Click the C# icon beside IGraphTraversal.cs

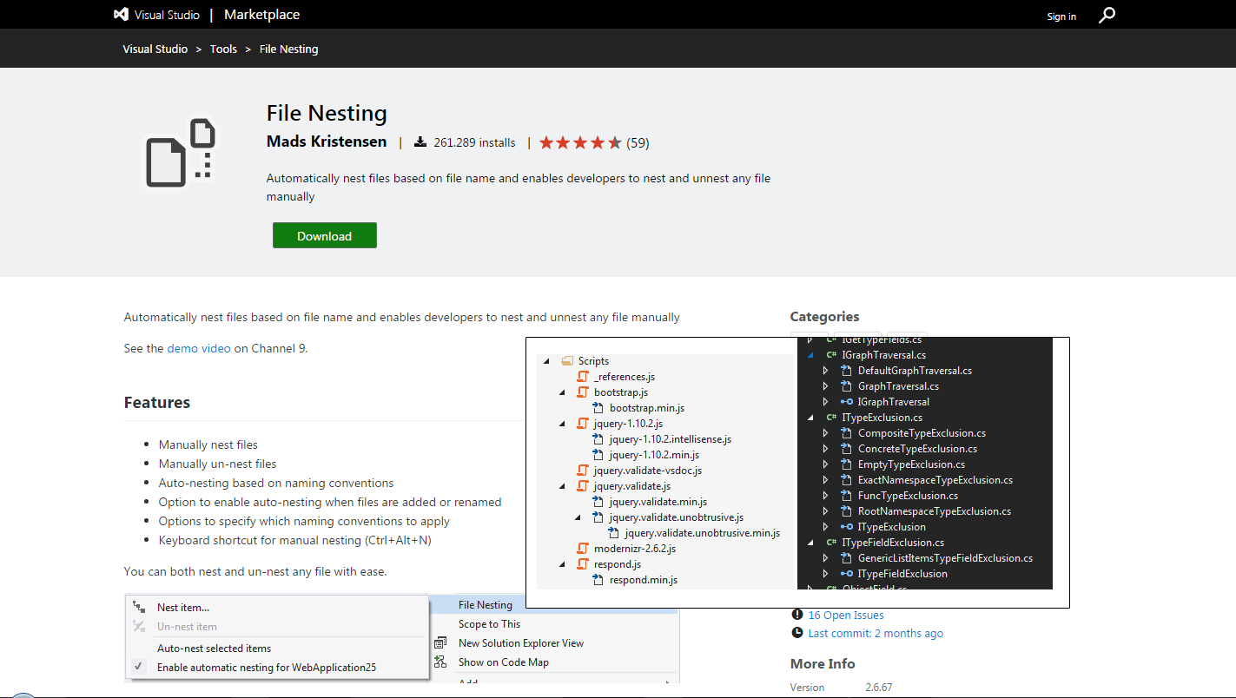[831, 355]
